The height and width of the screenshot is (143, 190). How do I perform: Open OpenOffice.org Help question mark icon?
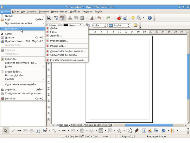pyautogui.click(x=150, y=18)
